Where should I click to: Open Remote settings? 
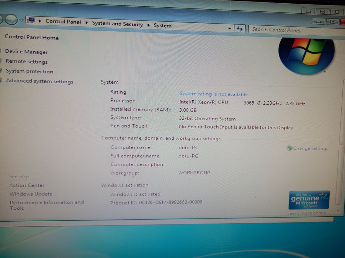(26, 62)
